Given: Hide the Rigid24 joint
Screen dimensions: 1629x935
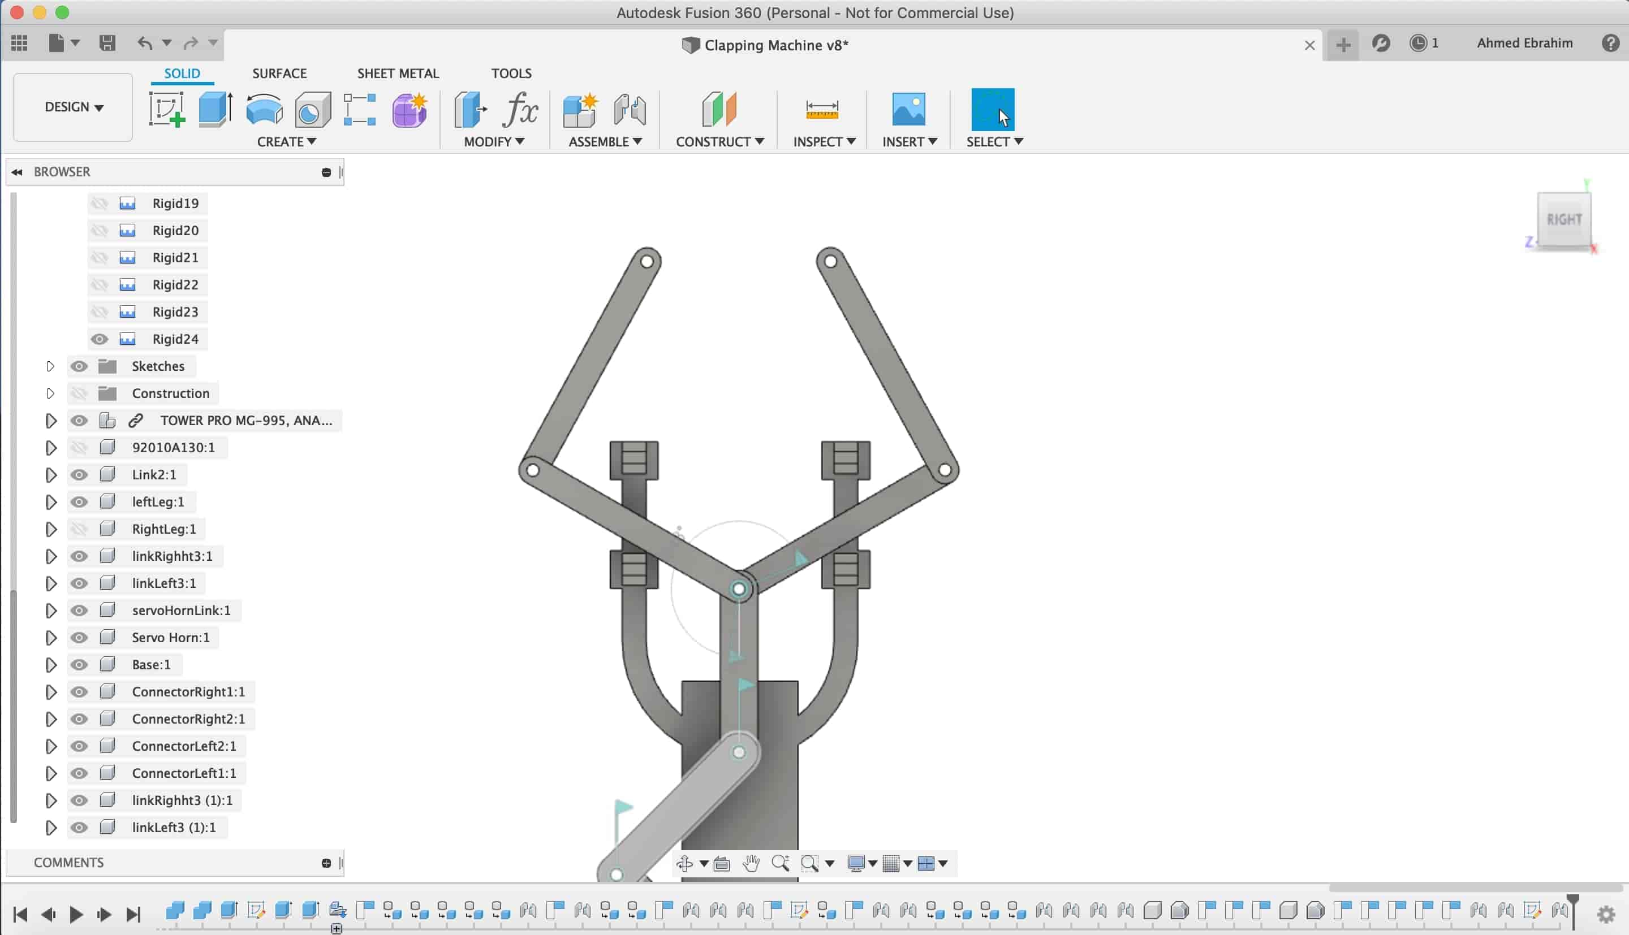Looking at the screenshot, I should (x=98, y=339).
